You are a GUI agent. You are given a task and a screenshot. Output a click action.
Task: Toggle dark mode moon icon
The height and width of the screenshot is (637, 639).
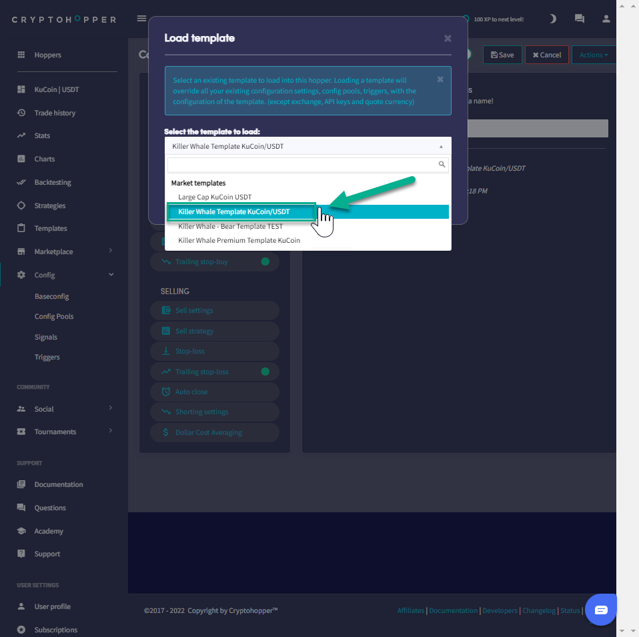coord(552,19)
